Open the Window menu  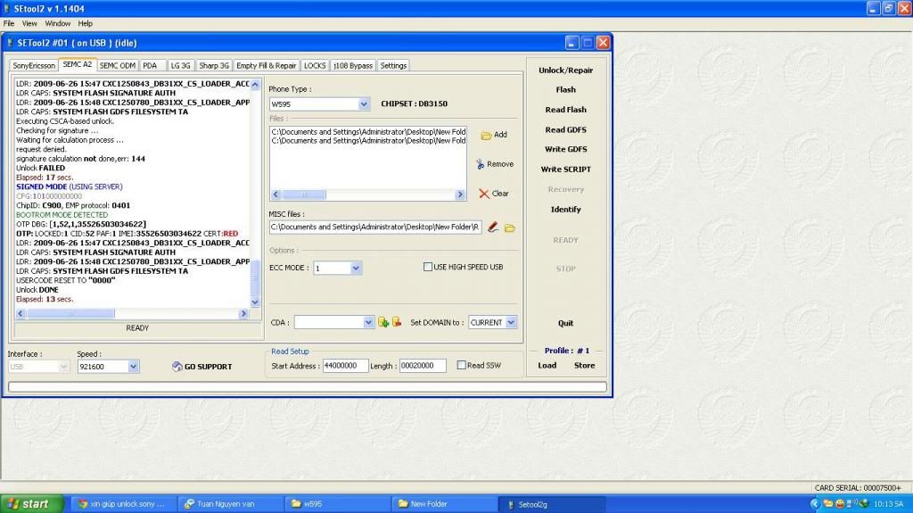58,24
